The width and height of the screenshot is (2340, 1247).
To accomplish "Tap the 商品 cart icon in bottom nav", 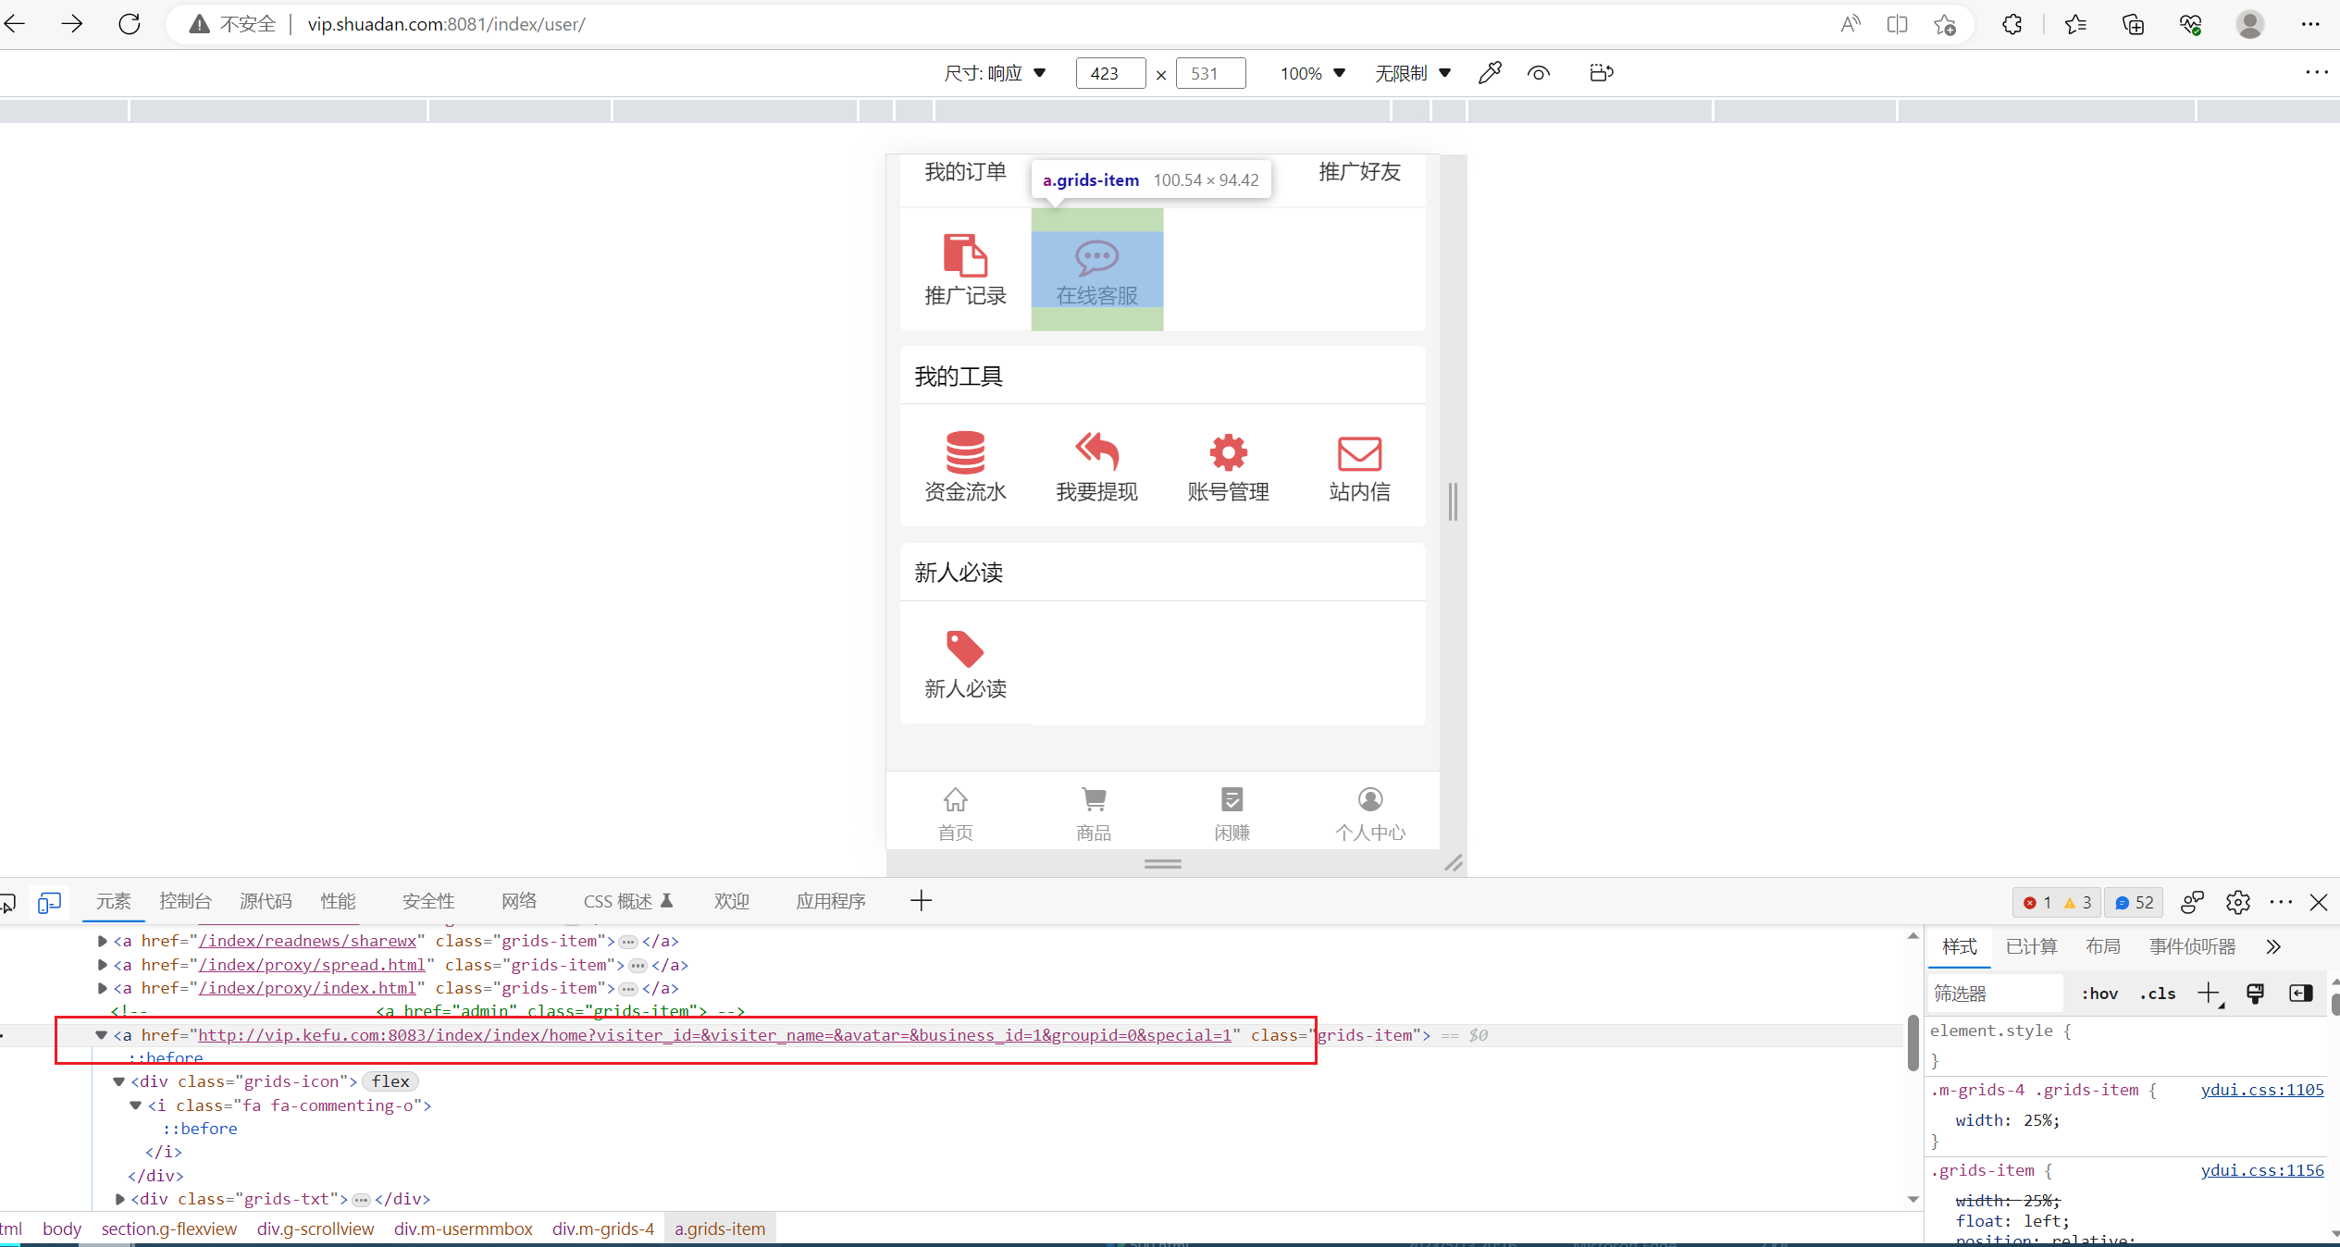I will (1094, 799).
